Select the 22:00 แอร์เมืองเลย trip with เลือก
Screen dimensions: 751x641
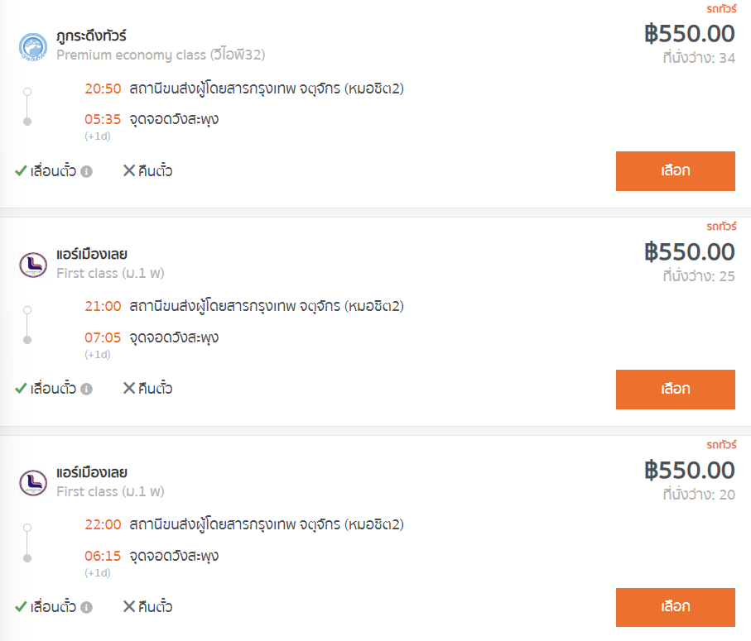pos(676,608)
